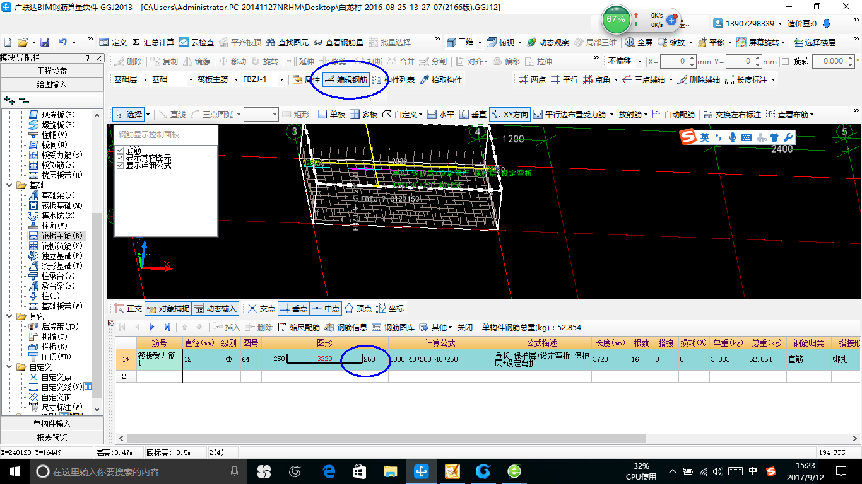Open 查看布筋 dropdown
Screen dimensions: 862x484
point(790,114)
